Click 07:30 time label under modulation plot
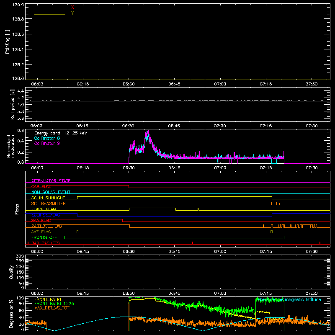This screenshot has height=335, width=335. point(312,168)
